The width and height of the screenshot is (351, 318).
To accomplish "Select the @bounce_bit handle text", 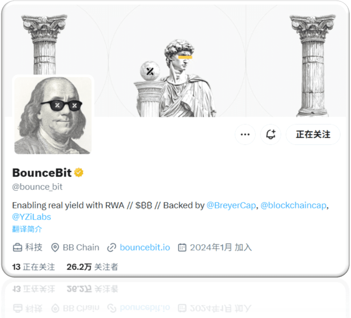I will pyautogui.click(x=37, y=187).
